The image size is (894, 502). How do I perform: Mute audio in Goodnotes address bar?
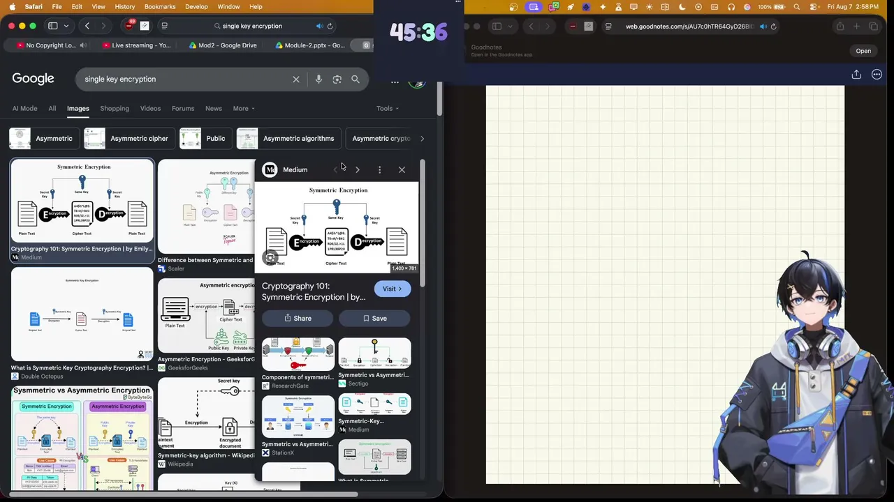pyautogui.click(x=763, y=26)
